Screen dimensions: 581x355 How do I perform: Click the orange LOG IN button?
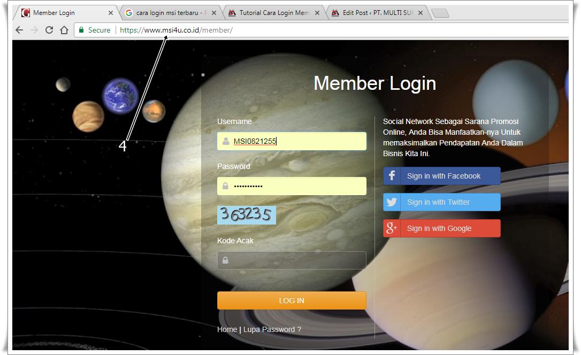tap(292, 300)
